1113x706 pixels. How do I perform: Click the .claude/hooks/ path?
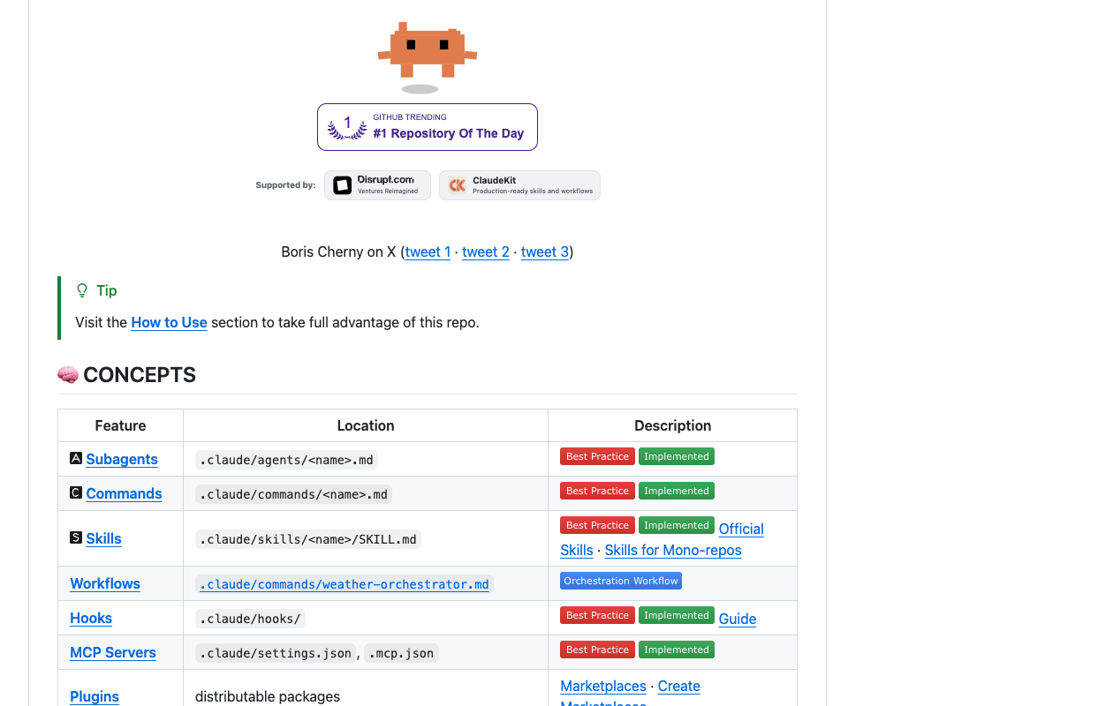click(250, 619)
